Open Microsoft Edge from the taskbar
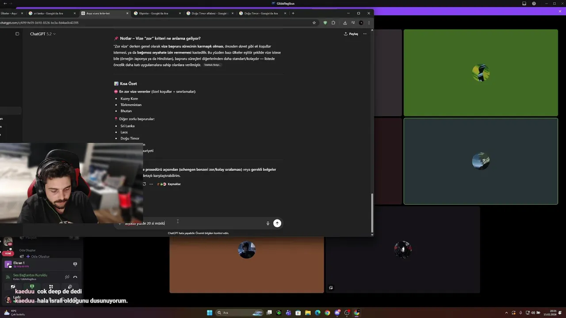The height and width of the screenshot is (318, 566). point(317,313)
